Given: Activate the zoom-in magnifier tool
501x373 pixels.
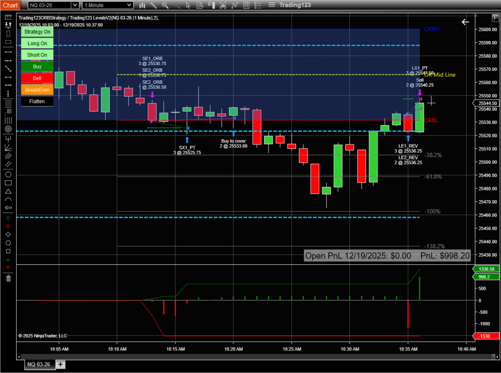Looking at the screenshot, I should point(165,5).
